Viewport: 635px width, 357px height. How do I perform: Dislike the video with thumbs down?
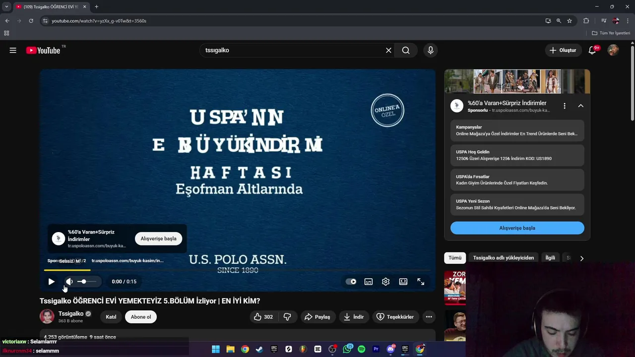point(287,317)
